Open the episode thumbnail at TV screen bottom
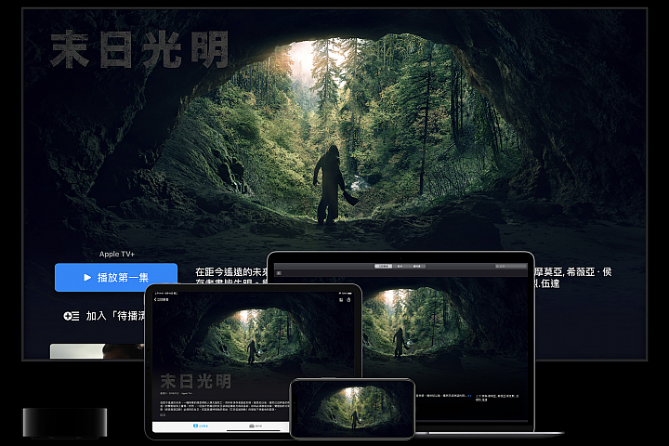Viewport: 669px width, 446px height. (98, 351)
